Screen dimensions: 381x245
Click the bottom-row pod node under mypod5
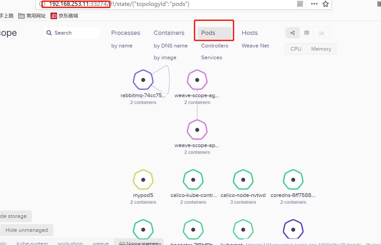tap(143, 229)
